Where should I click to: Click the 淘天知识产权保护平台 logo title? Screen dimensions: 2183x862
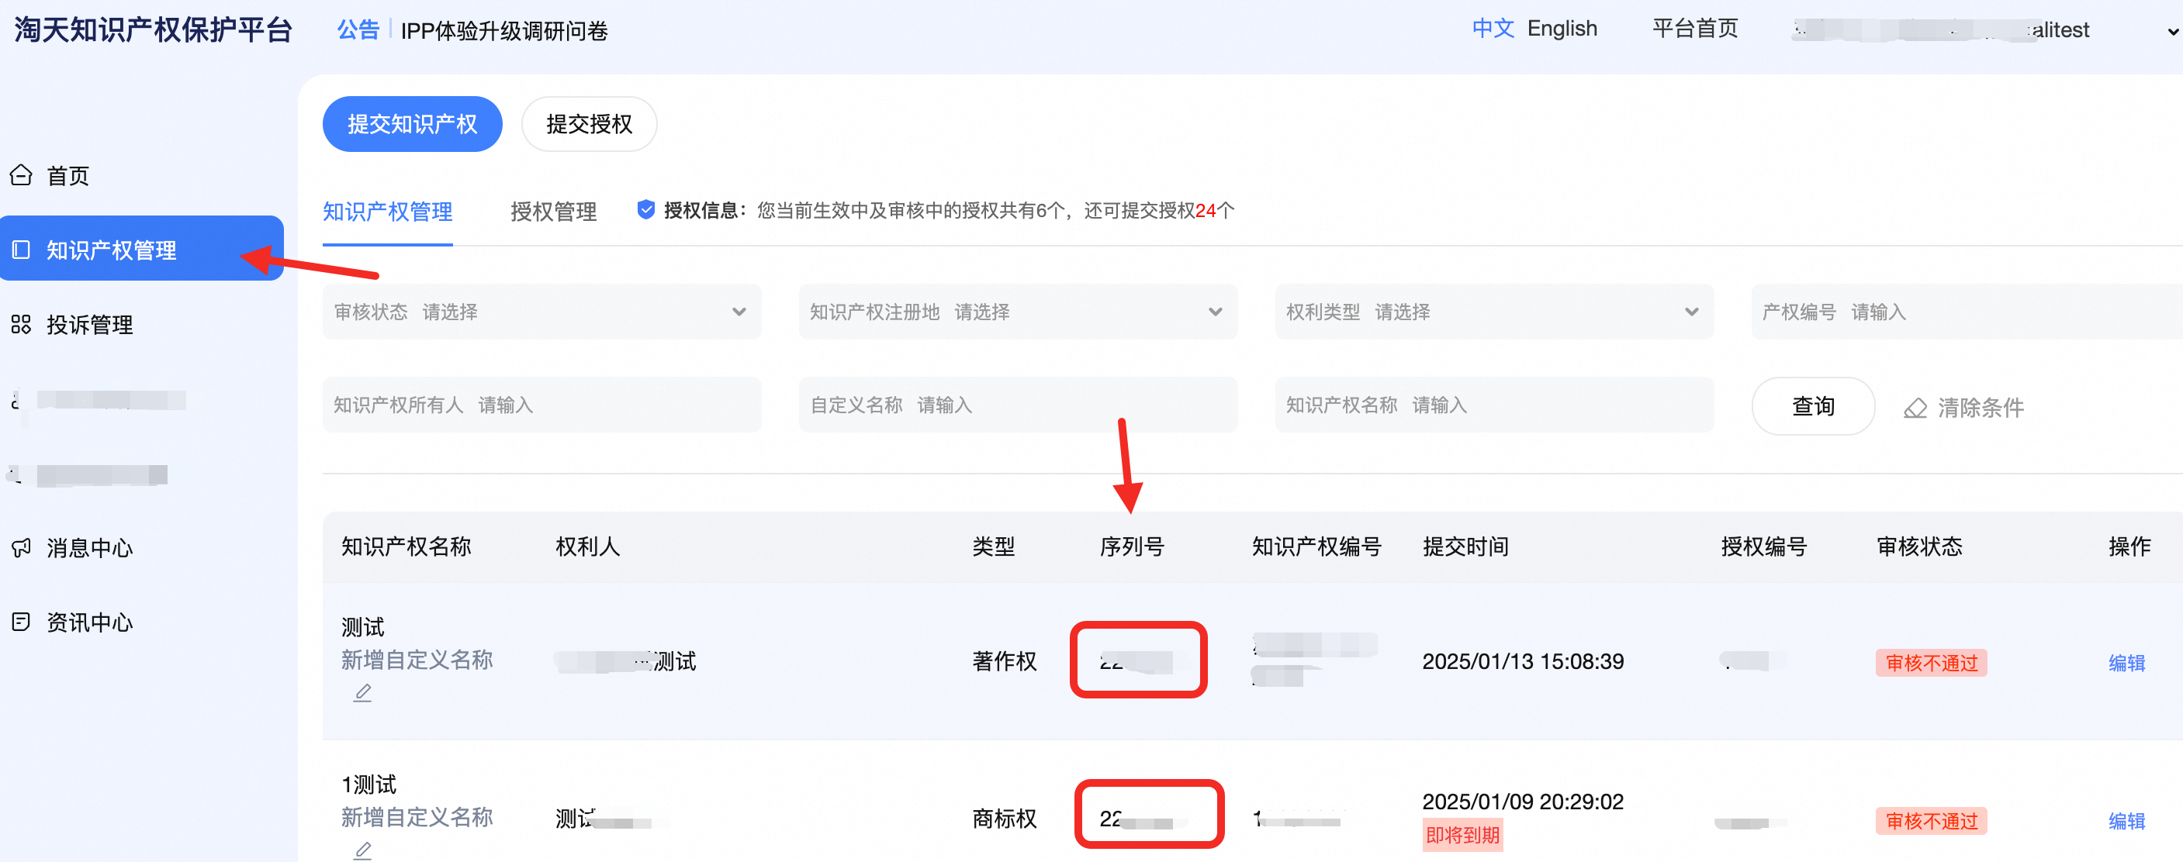(x=154, y=29)
